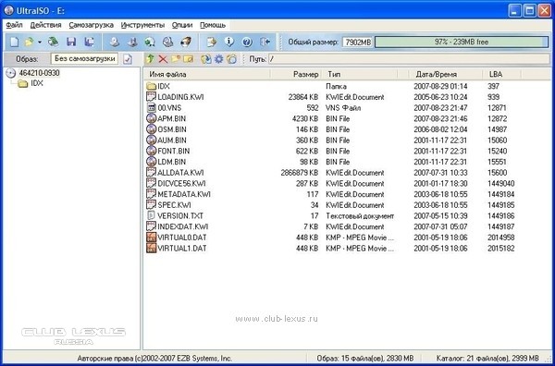Click the Make CD/DVD image icon
This screenshot has height=366, width=555.
tap(115, 43)
